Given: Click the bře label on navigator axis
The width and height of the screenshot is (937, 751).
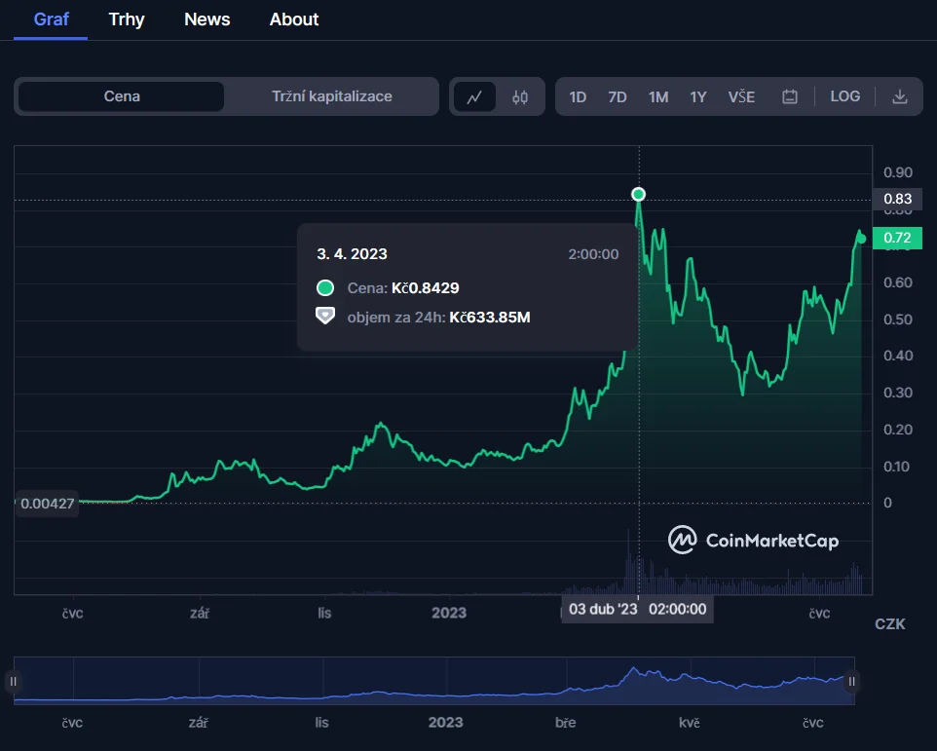Looking at the screenshot, I should [565, 723].
